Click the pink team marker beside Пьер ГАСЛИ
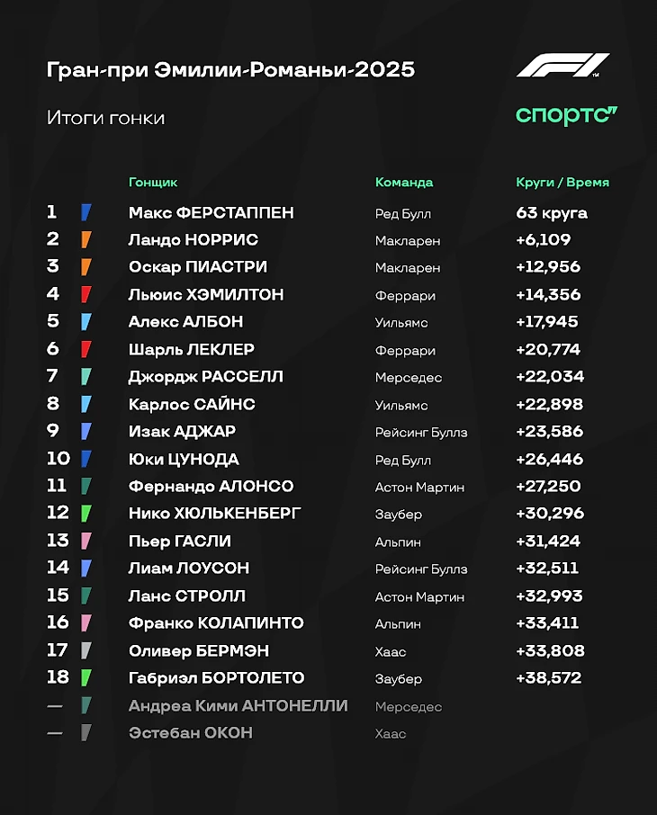 86,542
